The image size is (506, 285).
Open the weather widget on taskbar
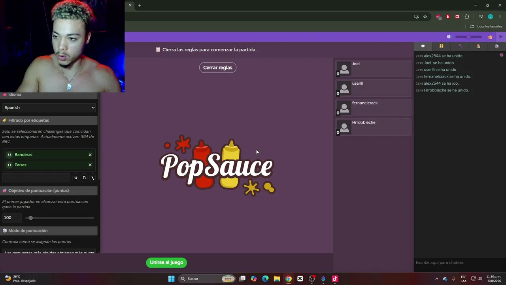point(20,279)
